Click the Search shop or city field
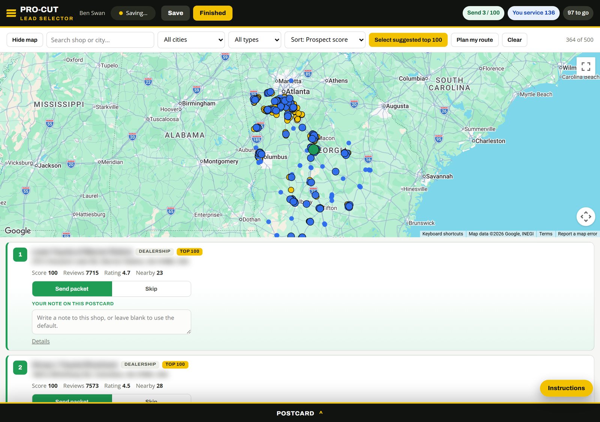 (x=100, y=40)
